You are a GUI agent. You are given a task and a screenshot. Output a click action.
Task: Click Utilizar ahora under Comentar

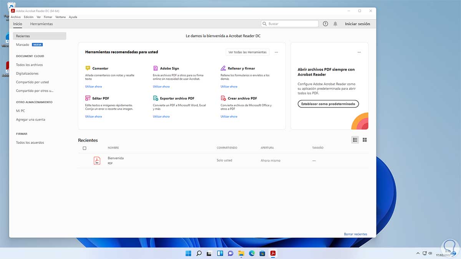[94, 87]
